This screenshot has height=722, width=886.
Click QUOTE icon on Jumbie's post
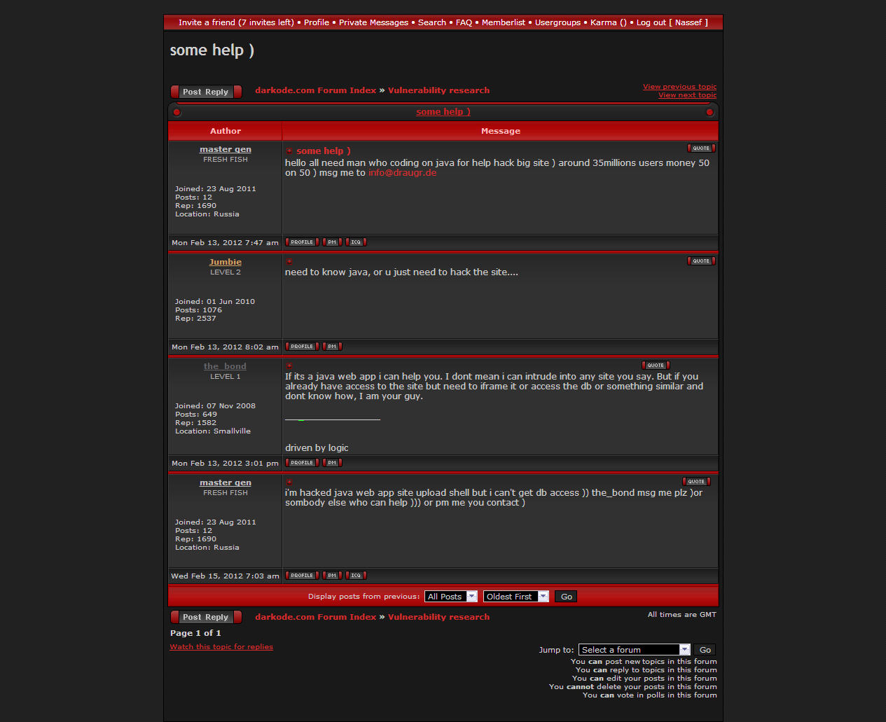pos(700,261)
